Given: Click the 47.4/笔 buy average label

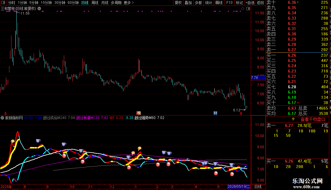Looking at the screenshot, I should [x=304, y=161].
